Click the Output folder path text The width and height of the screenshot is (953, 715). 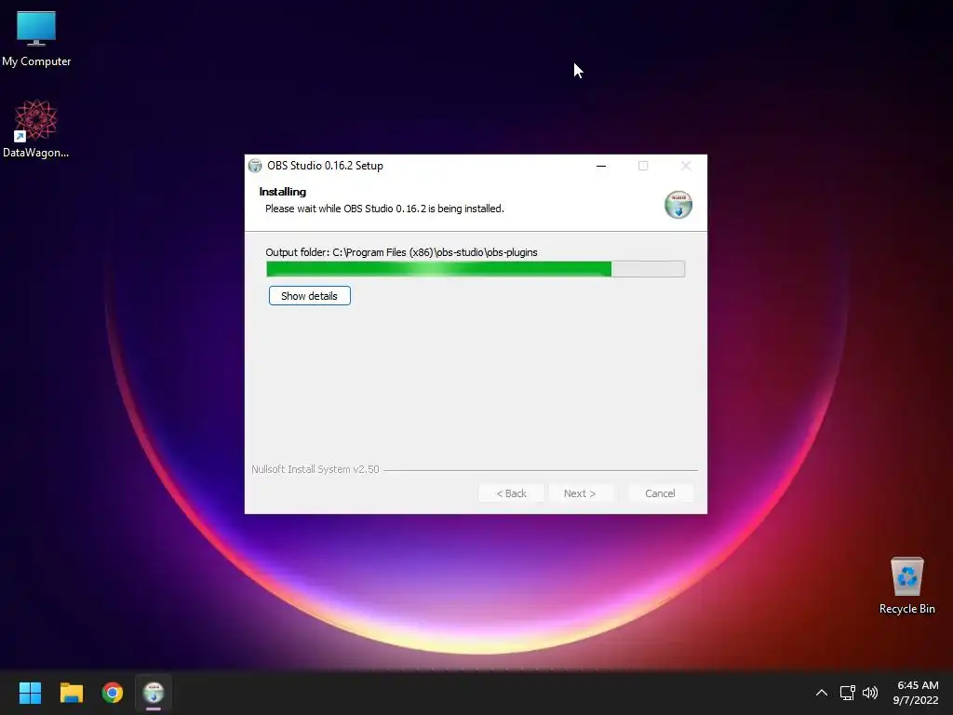coord(401,252)
